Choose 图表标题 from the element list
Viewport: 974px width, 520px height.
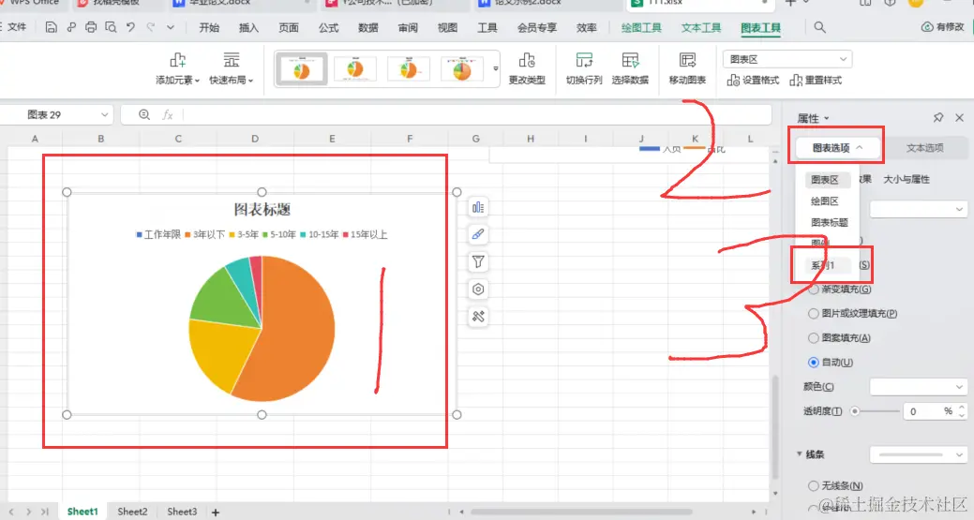point(830,222)
